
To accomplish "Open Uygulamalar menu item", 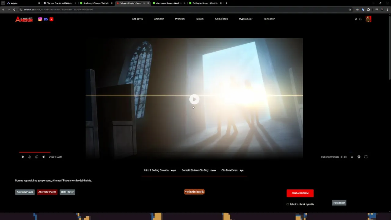I will [x=246, y=19].
